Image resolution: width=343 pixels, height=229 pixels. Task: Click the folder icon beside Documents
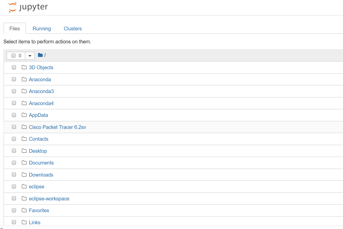(x=24, y=163)
